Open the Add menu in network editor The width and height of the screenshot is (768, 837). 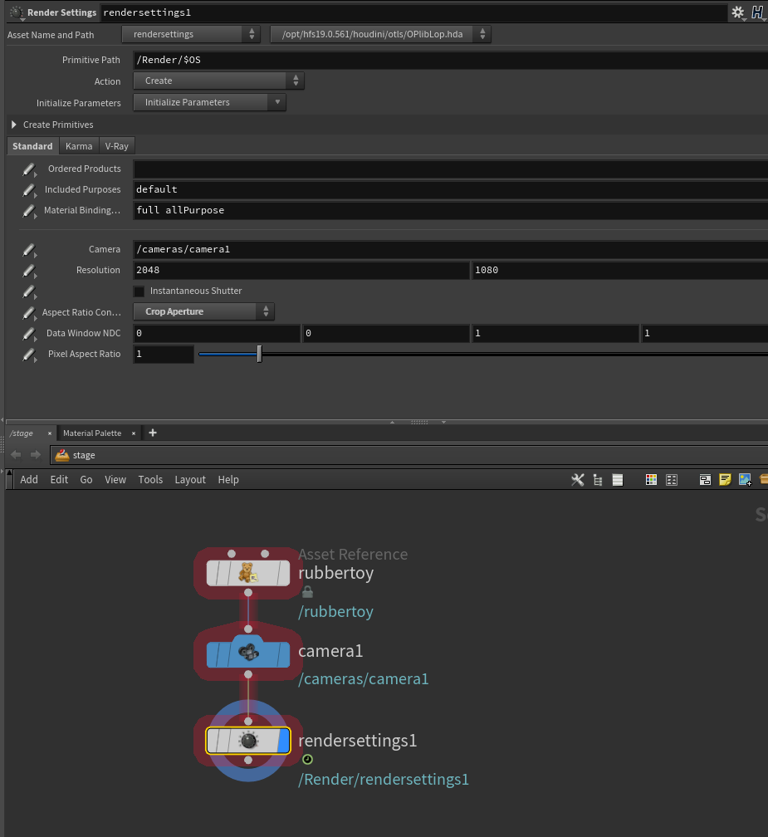click(29, 480)
